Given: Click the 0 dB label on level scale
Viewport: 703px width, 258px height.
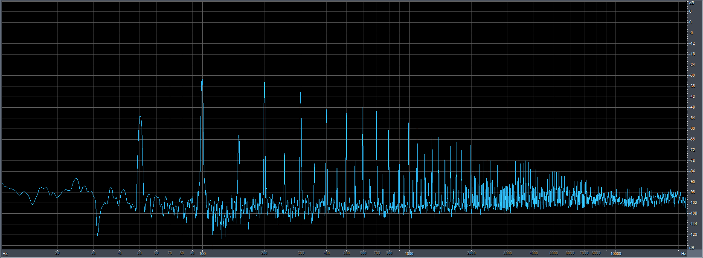Looking at the screenshot, I should click(x=692, y=22).
